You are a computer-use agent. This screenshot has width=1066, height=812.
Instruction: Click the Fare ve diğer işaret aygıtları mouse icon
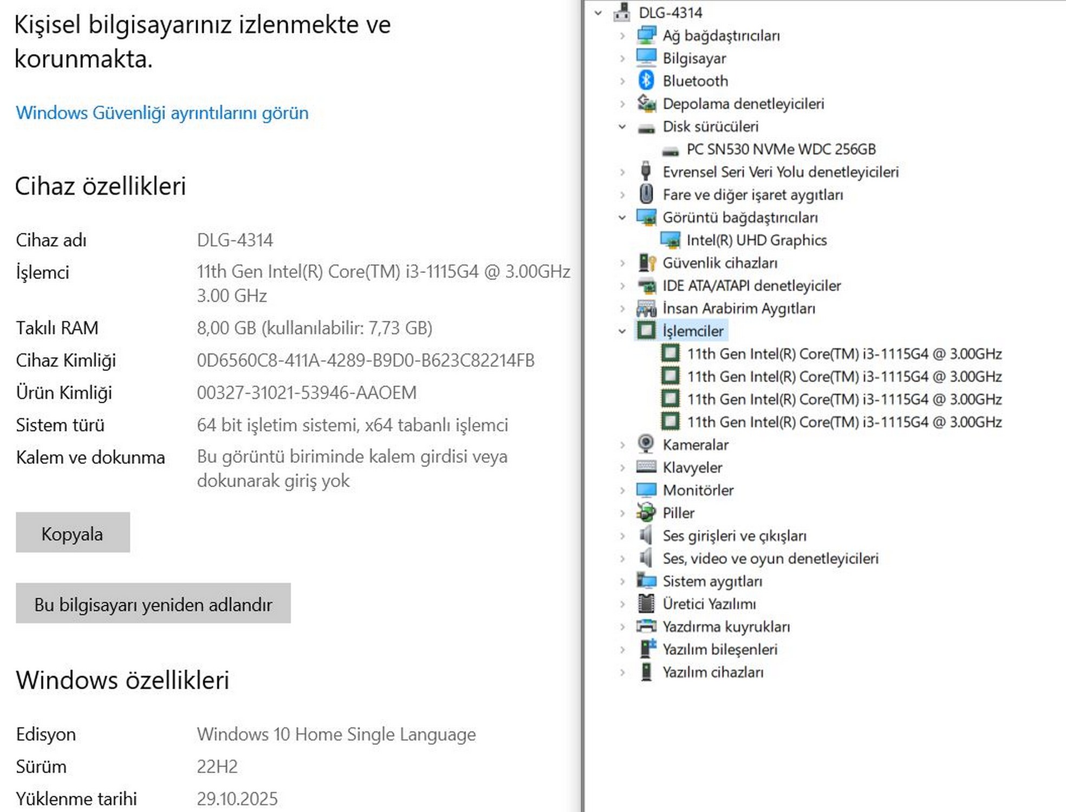tap(646, 194)
